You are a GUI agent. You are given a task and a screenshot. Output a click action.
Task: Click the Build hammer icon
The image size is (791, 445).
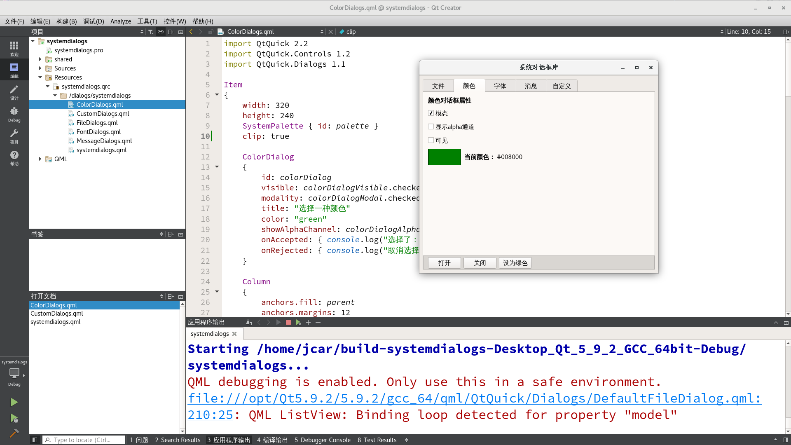click(x=14, y=433)
